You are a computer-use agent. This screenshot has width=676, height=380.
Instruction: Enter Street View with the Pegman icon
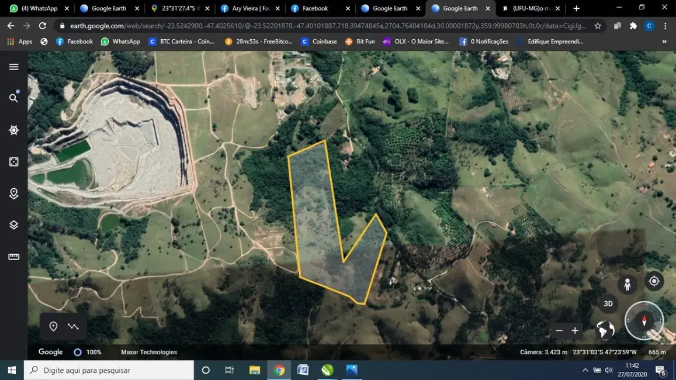coord(627,284)
